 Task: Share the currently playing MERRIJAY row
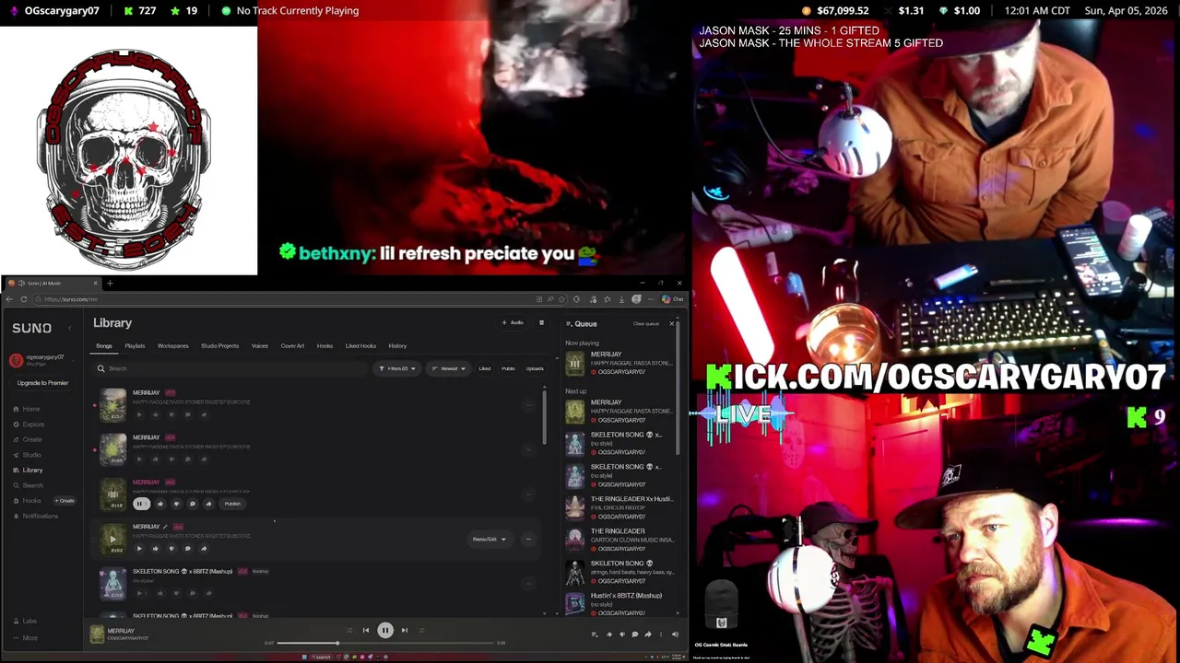[208, 504]
